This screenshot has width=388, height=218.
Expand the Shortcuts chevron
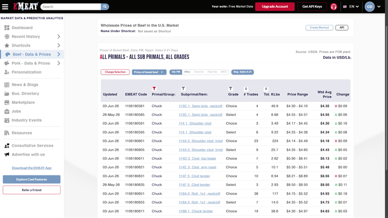click(x=59, y=45)
